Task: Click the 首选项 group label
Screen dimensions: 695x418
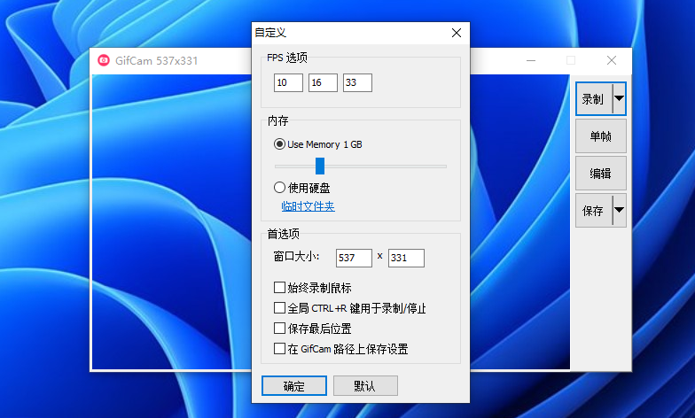Action: point(284,234)
